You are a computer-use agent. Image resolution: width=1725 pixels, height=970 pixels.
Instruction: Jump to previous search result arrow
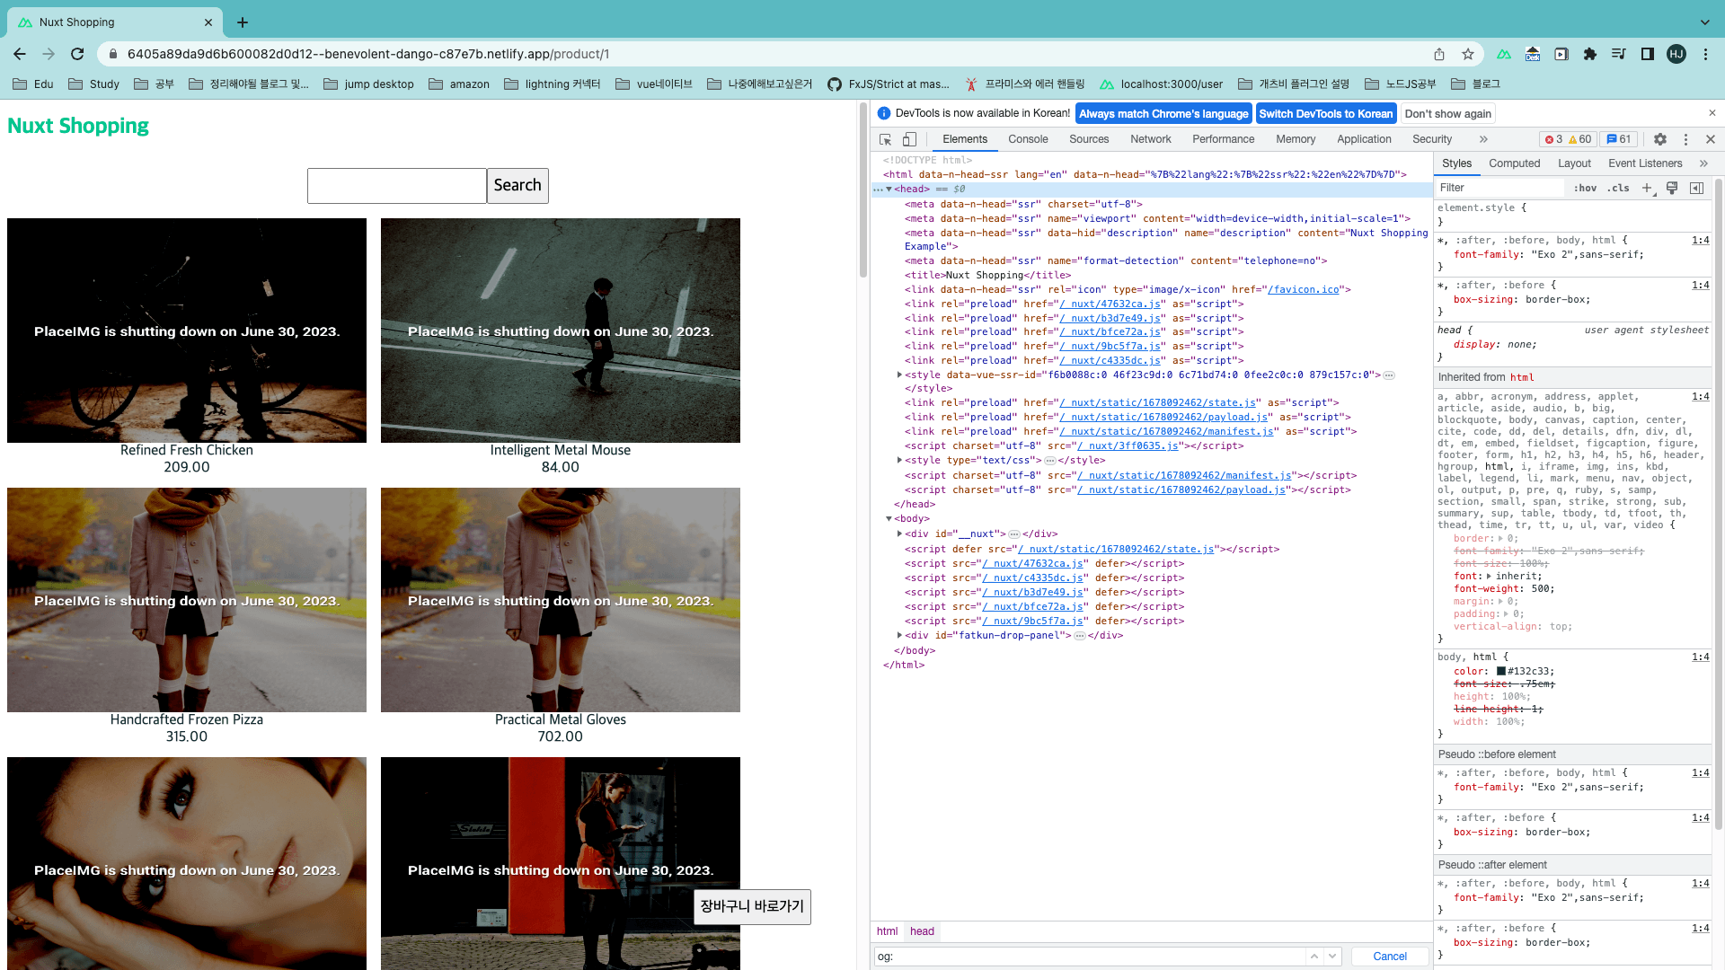[x=1314, y=957]
